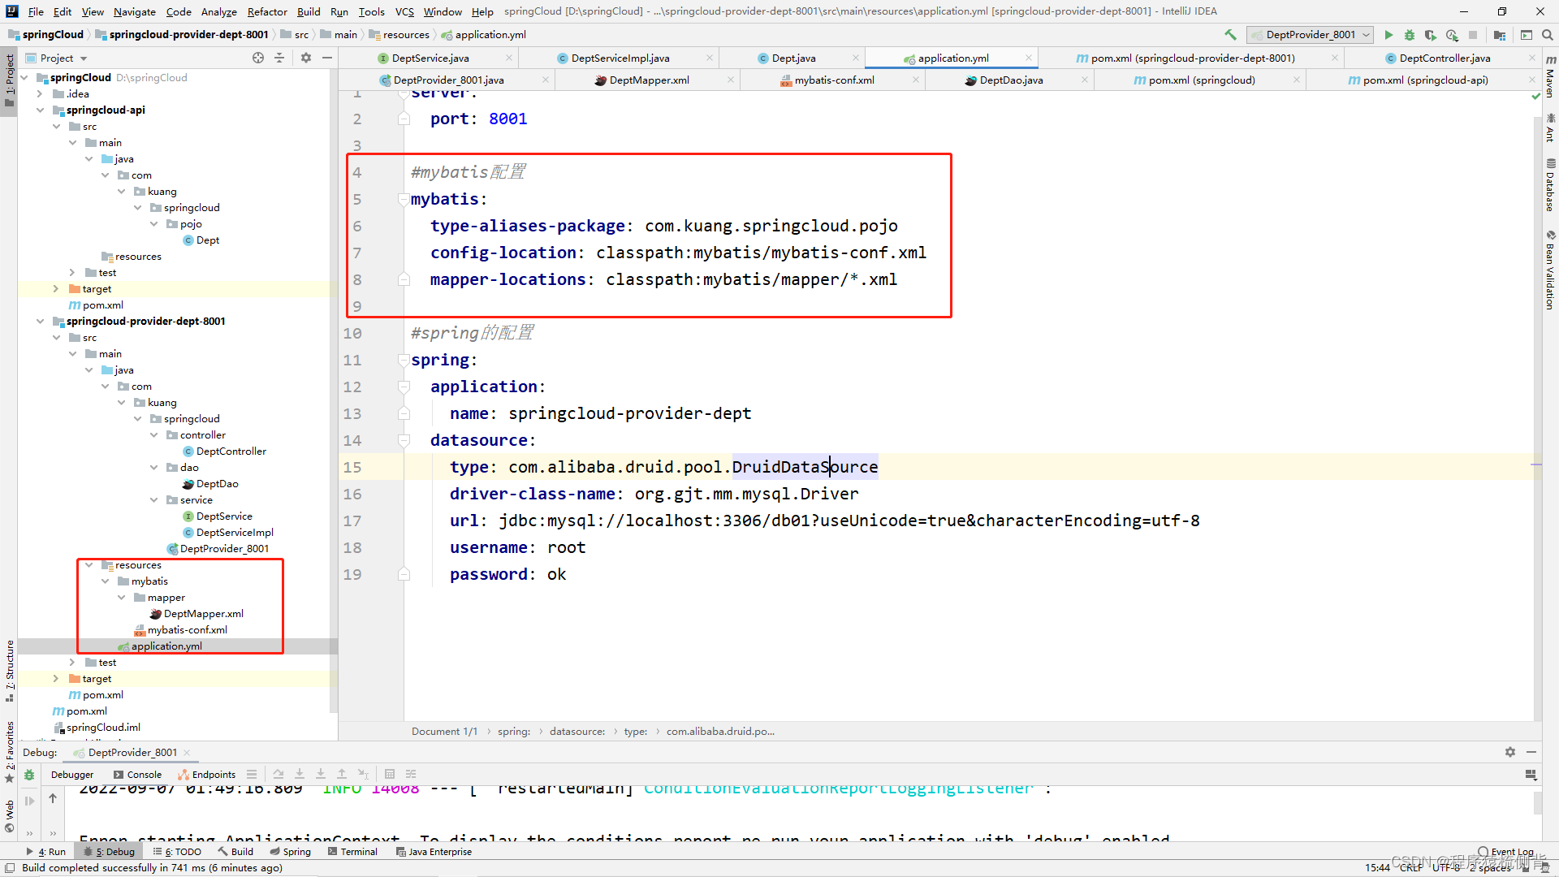Image resolution: width=1559 pixels, height=877 pixels.
Task: Click the Build Project hammer icon
Action: coord(1231,35)
